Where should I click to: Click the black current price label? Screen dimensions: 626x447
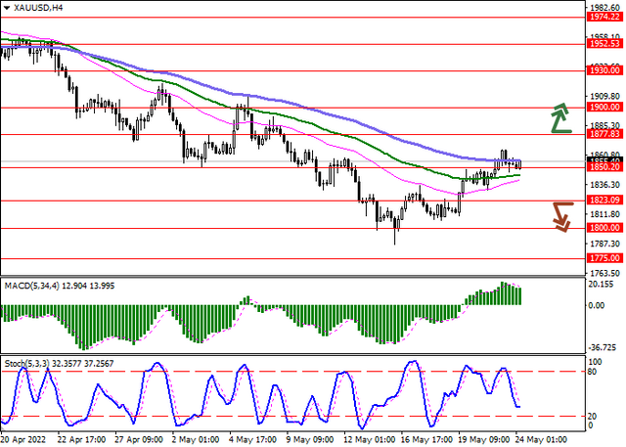[605, 160]
